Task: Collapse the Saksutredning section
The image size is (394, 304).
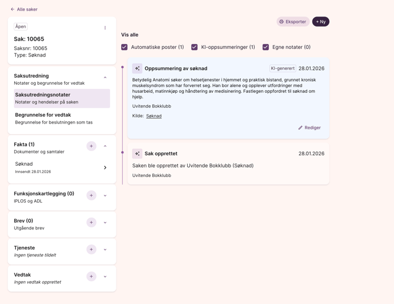Action: point(105,78)
